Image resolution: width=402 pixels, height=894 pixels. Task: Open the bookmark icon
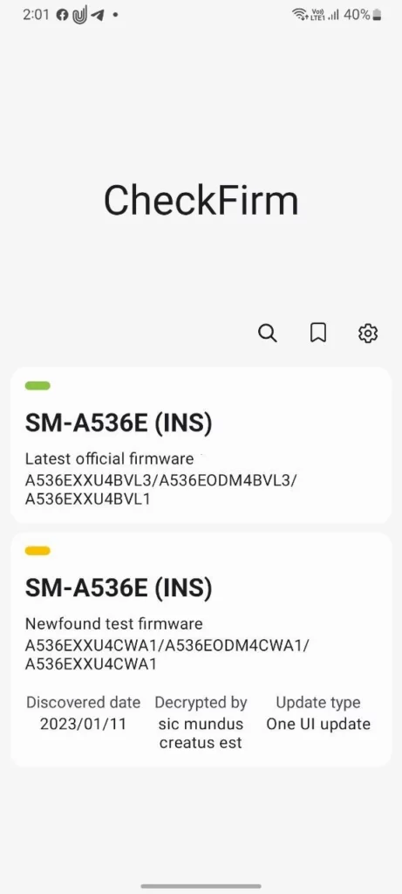[317, 333]
